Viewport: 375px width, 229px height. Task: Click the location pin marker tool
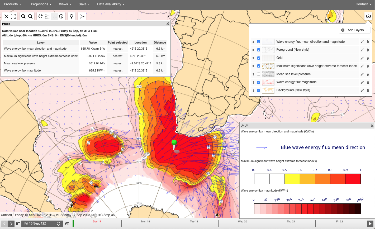click(x=71, y=16)
